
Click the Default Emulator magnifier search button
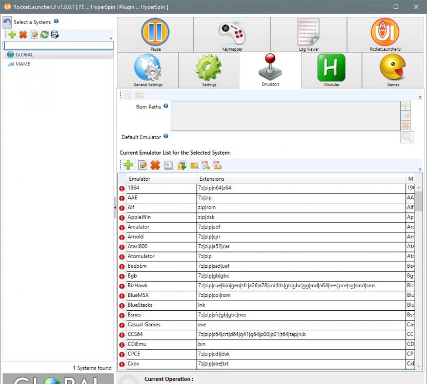coord(407,137)
